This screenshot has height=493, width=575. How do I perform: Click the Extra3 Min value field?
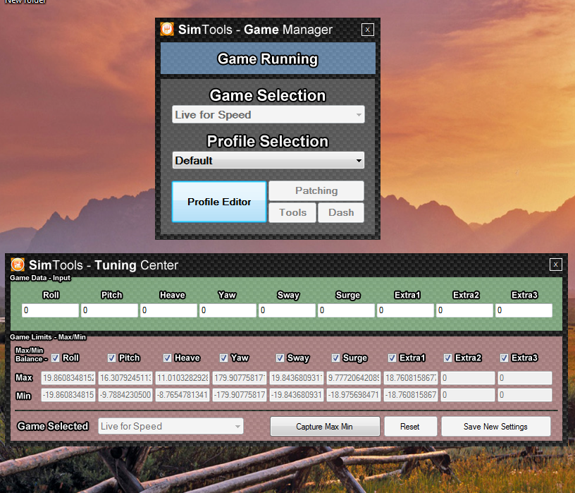[525, 395]
